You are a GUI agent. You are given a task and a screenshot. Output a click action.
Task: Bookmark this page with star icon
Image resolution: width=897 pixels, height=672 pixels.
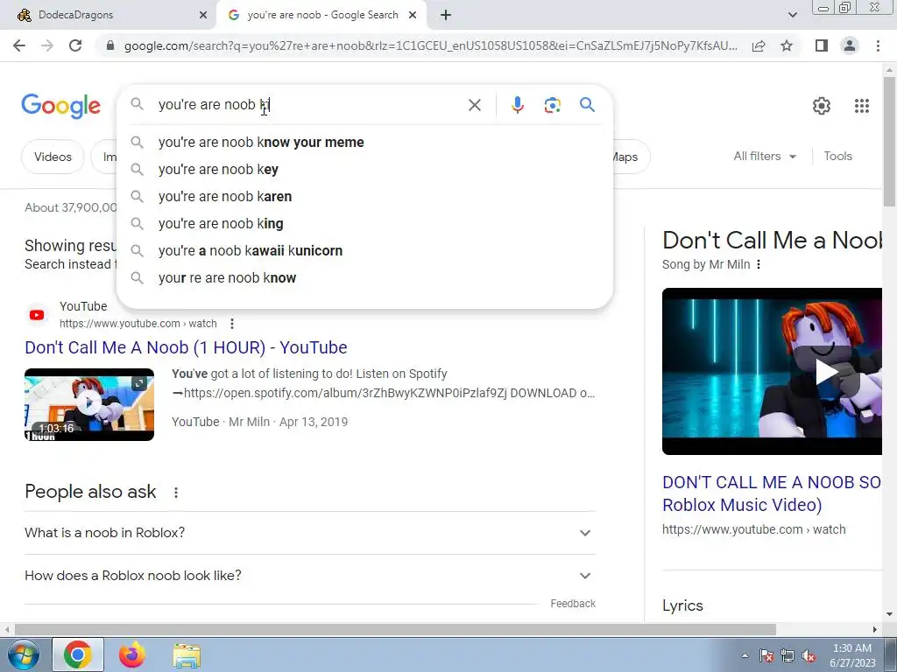[787, 45]
